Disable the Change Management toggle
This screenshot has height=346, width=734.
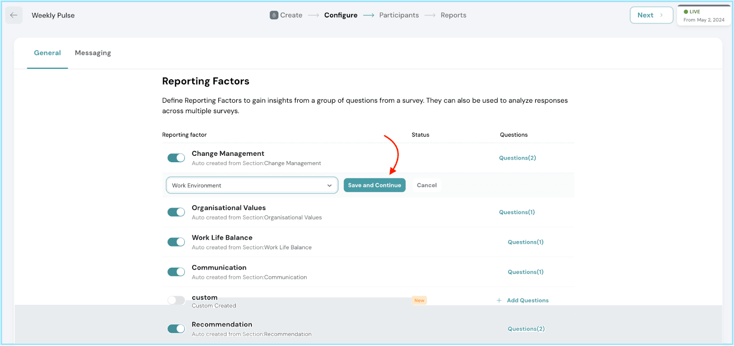click(x=176, y=158)
